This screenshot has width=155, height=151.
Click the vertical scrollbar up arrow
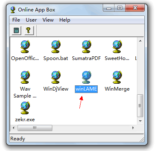[140, 41]
